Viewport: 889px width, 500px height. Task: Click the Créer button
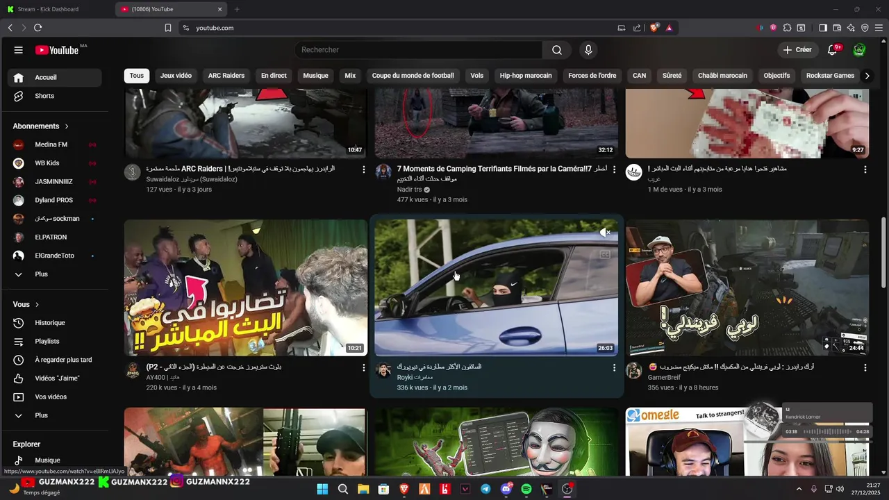[797, 50]
